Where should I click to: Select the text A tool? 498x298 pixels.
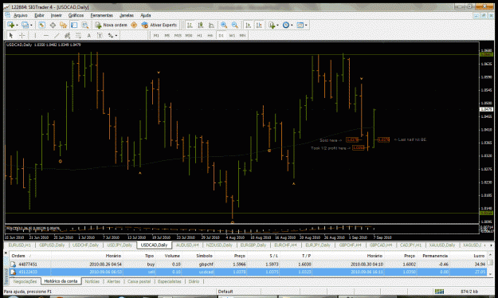(x=89, y=35)
